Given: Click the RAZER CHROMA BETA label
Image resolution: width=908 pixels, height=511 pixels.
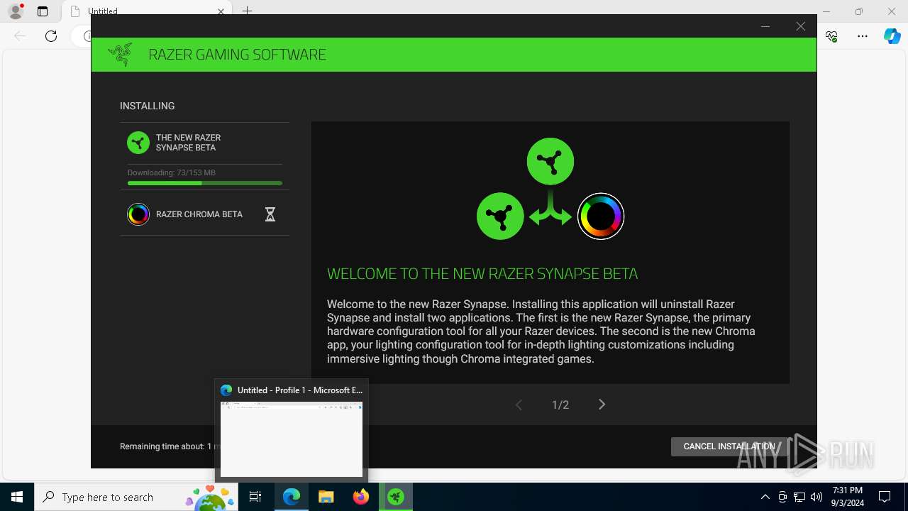Looking at the screenshot, I should pos(199,214).
